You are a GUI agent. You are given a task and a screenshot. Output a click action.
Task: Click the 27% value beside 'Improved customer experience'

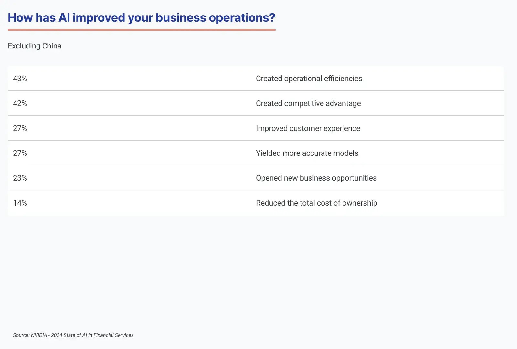[x=20, y=128]
